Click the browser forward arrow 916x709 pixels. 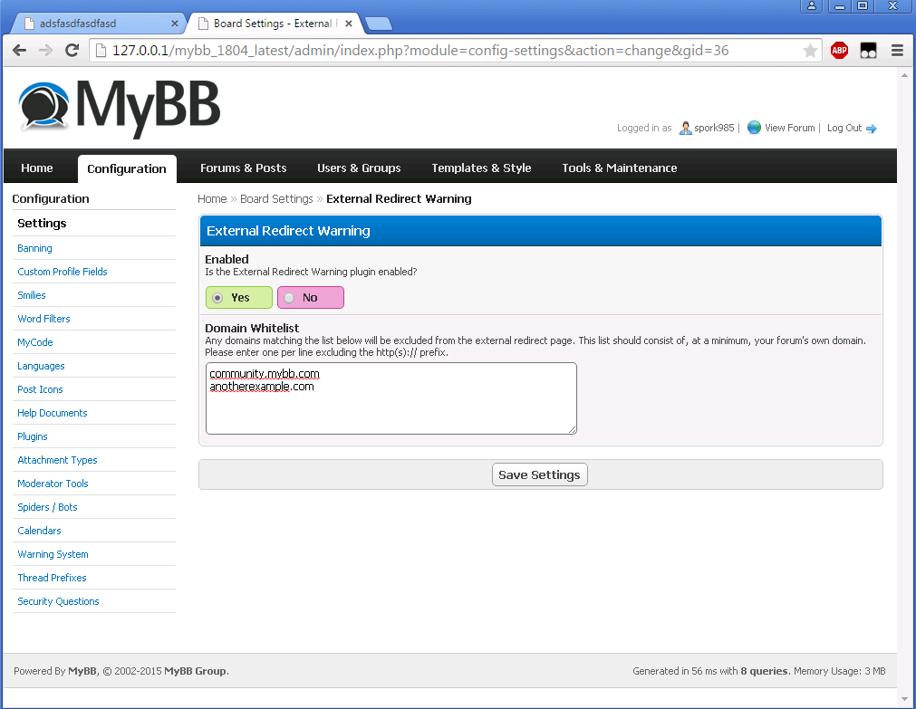45,51
